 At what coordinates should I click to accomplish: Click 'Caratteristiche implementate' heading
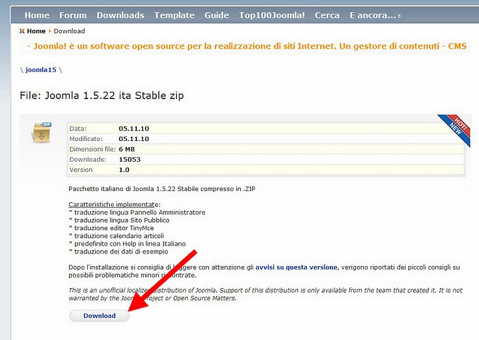(114, 204)
